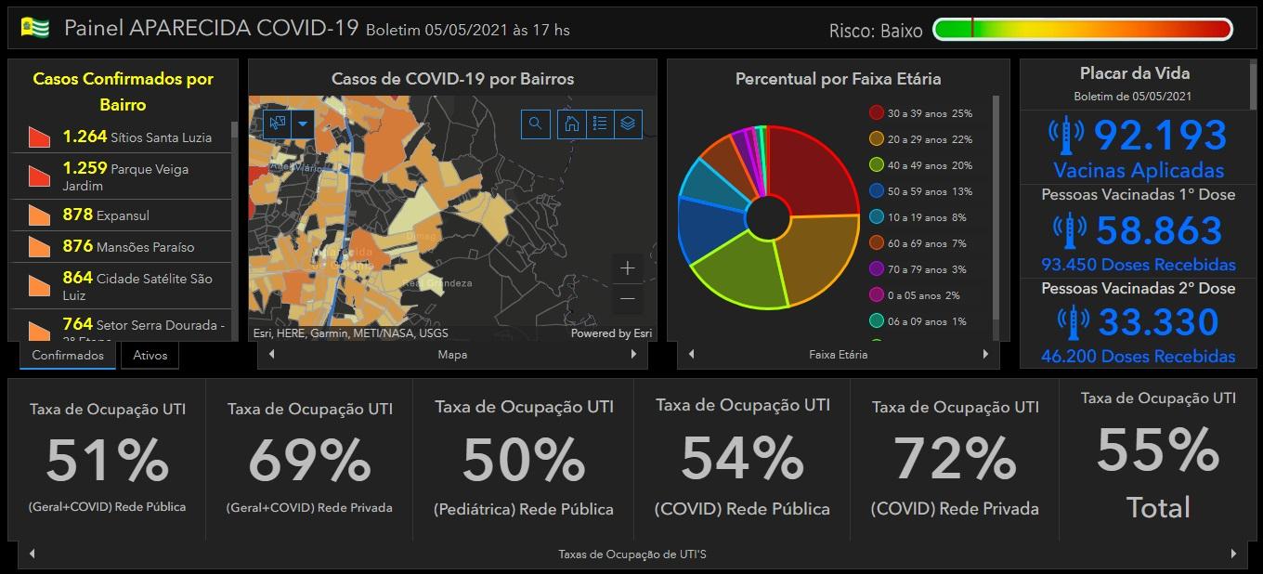
Task: Go to previous map panel page
Action: click(271, 354)
